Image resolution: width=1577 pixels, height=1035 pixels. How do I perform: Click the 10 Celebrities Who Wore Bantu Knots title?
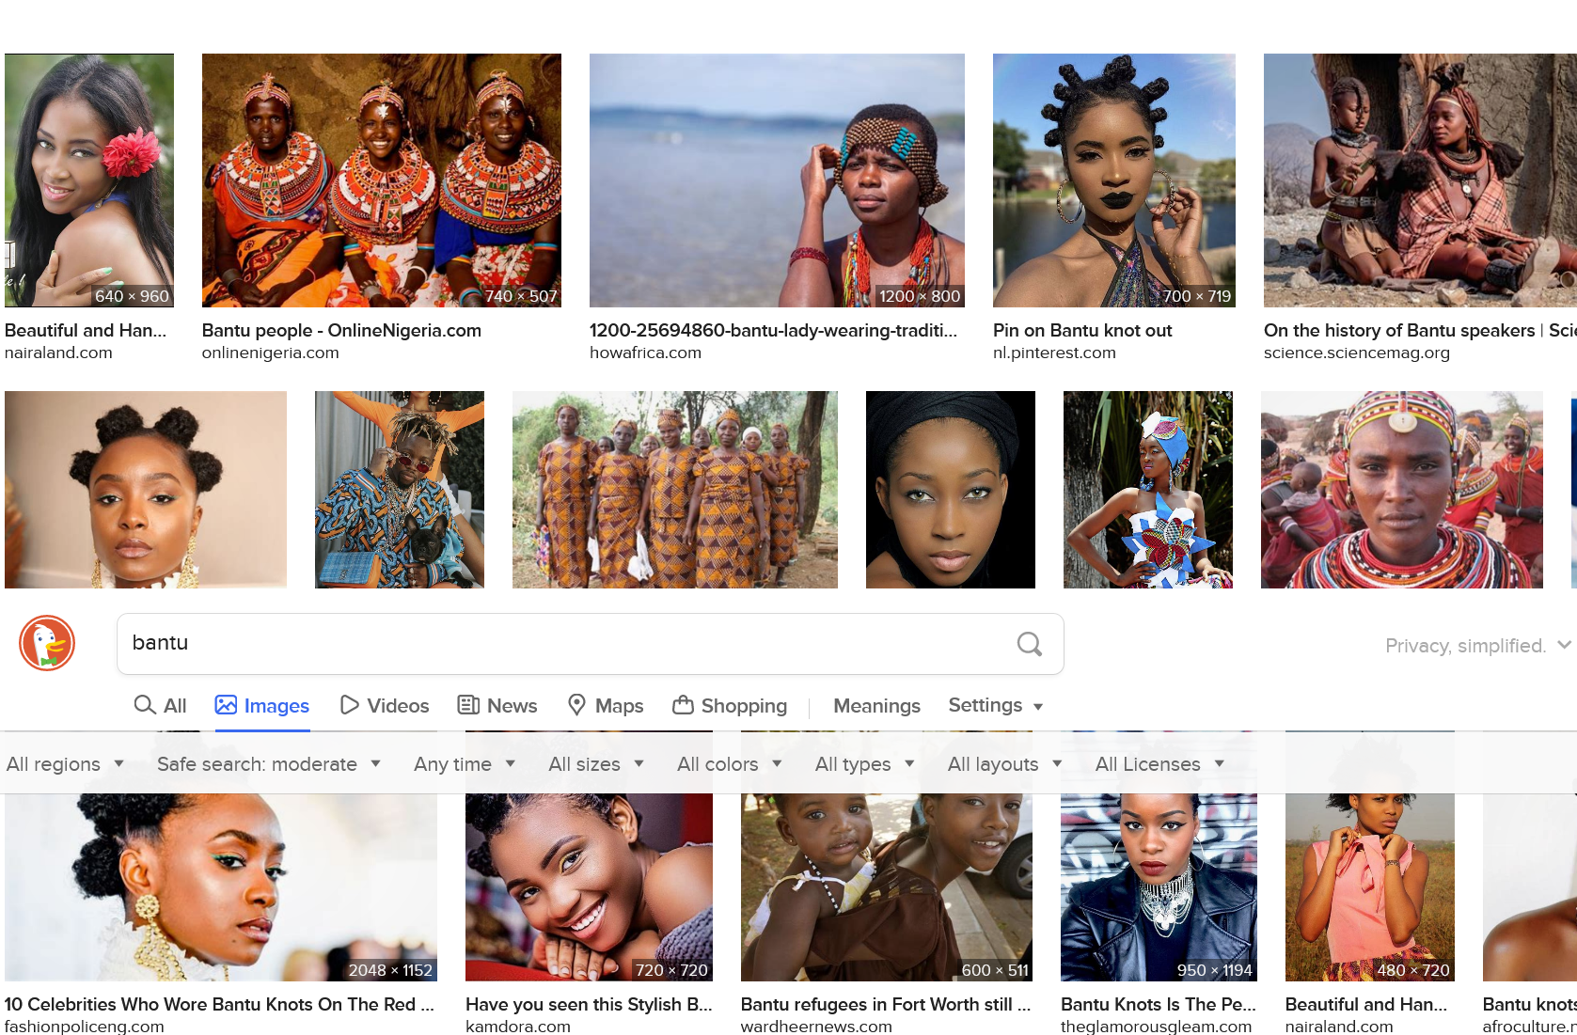tap(219, 1004)
